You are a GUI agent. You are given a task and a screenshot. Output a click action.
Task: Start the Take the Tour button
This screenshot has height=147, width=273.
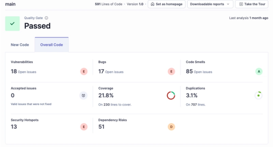(x=251, y=4)
